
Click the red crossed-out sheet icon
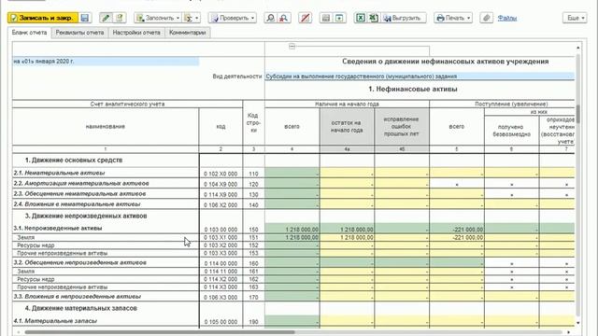click(306, 18)
